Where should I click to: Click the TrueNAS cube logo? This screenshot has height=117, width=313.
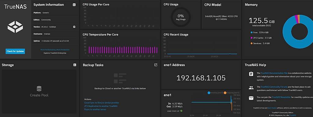[x=15, y=27]
